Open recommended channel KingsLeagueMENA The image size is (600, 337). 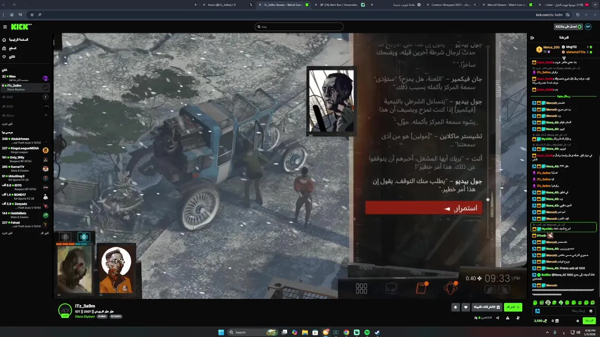click(26, 150)
